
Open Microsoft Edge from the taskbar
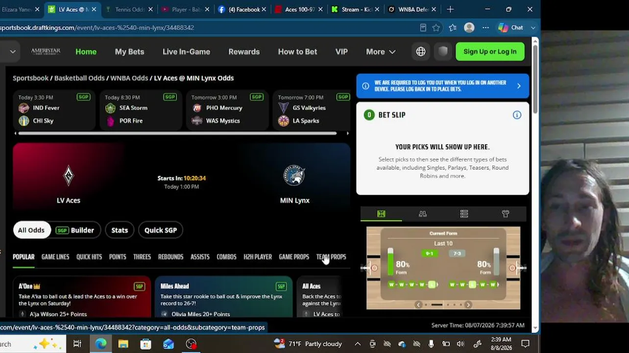100,344
